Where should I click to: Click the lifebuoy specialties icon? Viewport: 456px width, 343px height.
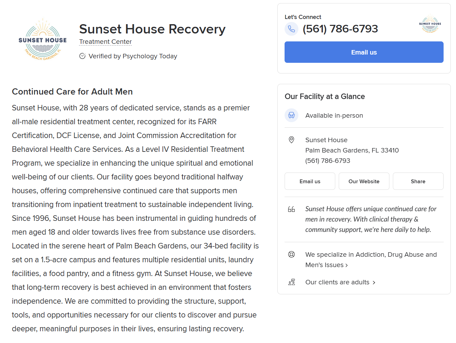pos(291,254)
